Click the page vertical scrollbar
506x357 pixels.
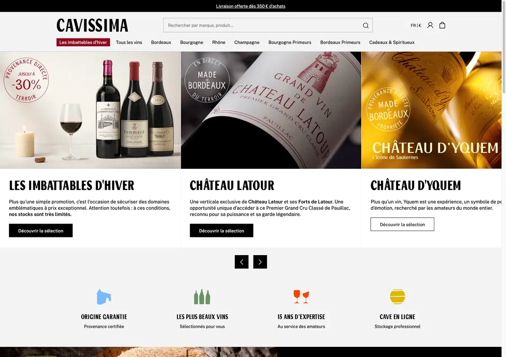pyautogui.click(x=503, y=178)
